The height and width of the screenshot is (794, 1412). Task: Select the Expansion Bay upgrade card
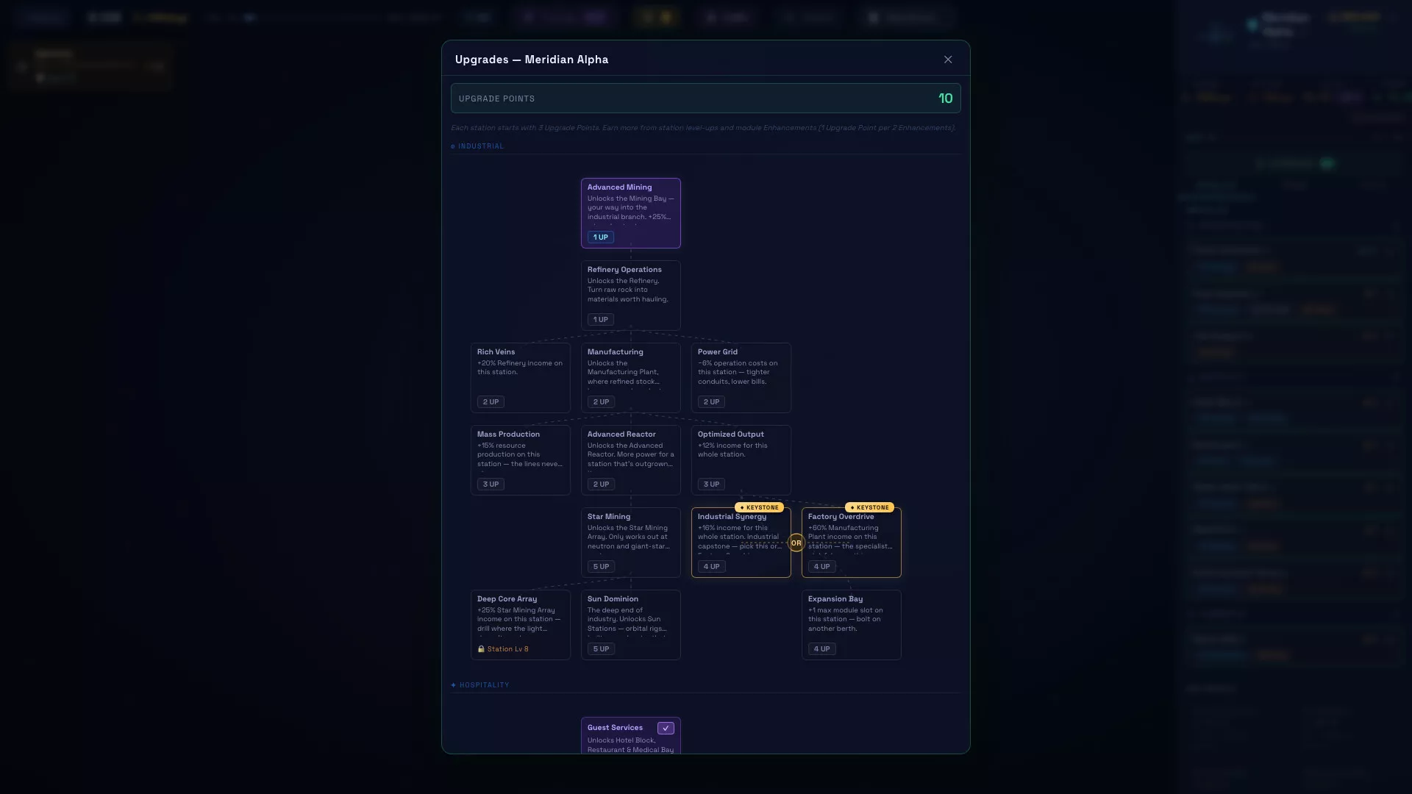[x=852, y=625]
